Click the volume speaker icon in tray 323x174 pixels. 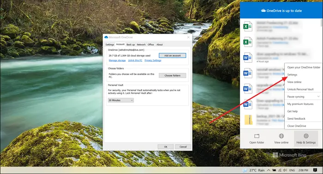click(285, 170)
